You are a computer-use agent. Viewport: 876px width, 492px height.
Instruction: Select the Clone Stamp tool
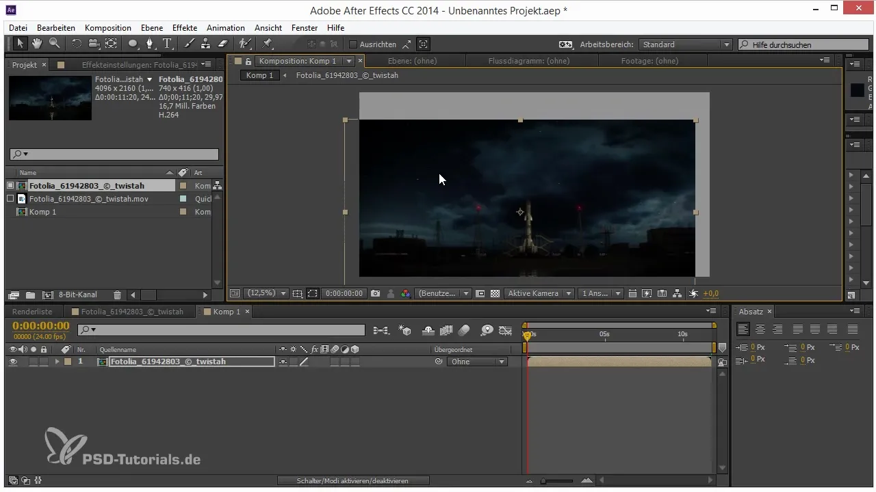point(205,44)
